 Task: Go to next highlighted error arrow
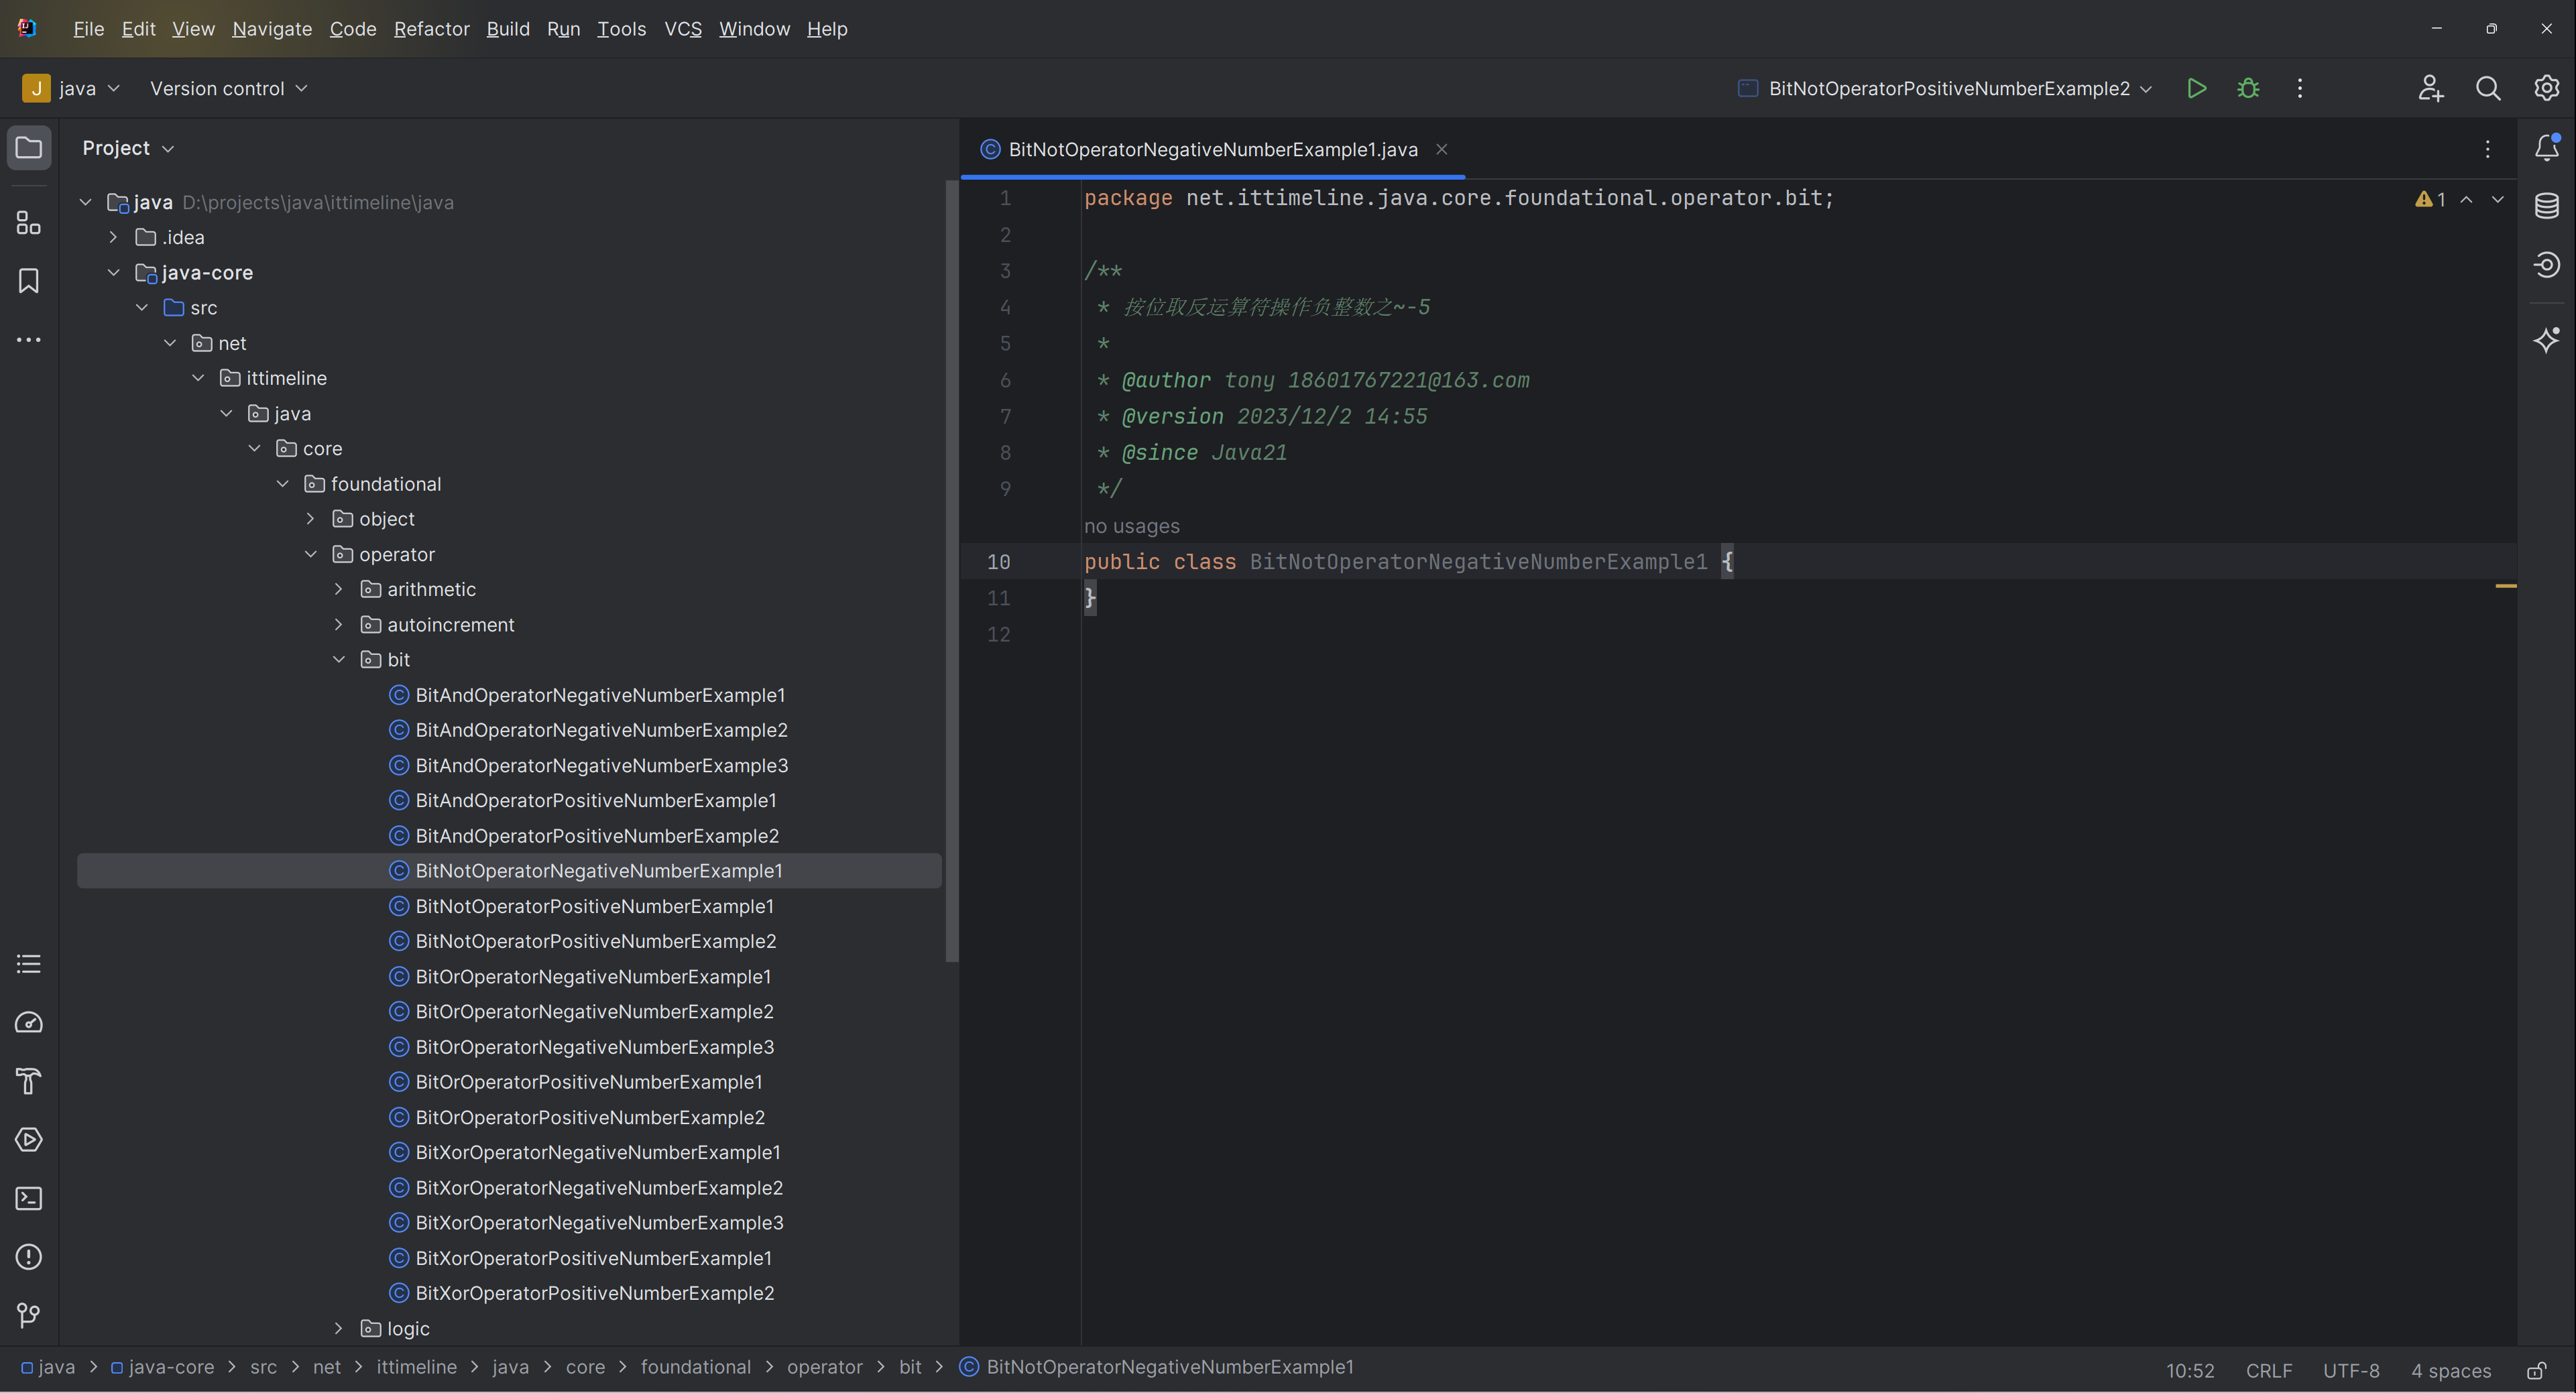click(2497, 199)
